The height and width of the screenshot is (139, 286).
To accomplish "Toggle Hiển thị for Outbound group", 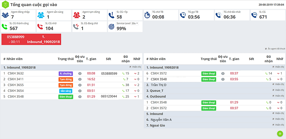I will (273, 96).
